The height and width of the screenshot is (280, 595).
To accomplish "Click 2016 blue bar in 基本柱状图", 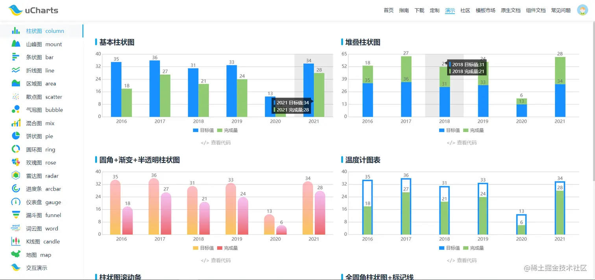I will (x=116, y=89).
